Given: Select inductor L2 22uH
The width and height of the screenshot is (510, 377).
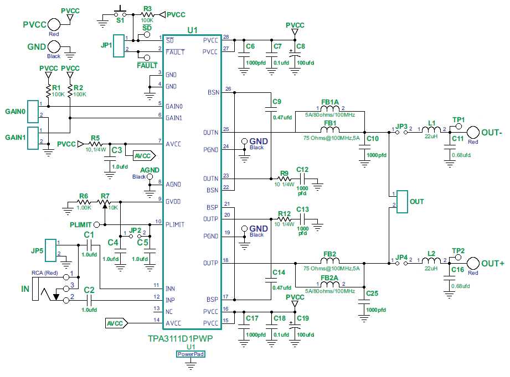Looking at the screenshot, I should pyautogui.click(x=431, y=260).
